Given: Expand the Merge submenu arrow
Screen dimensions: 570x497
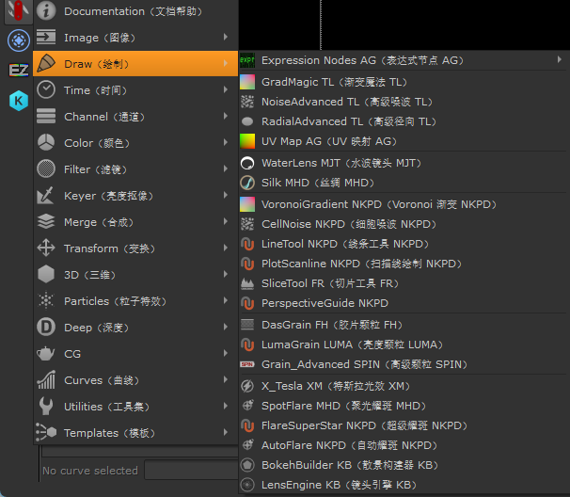Looking at the screenshot, I should (226, 221).
